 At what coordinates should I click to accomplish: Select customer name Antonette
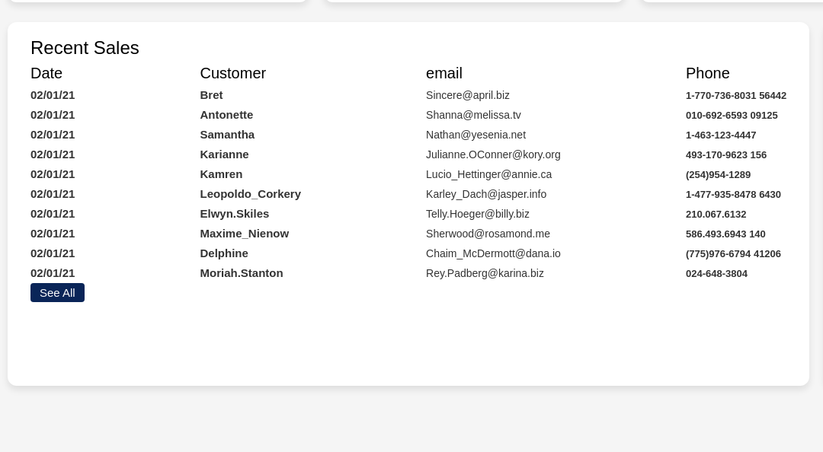(x=226, y=115)
